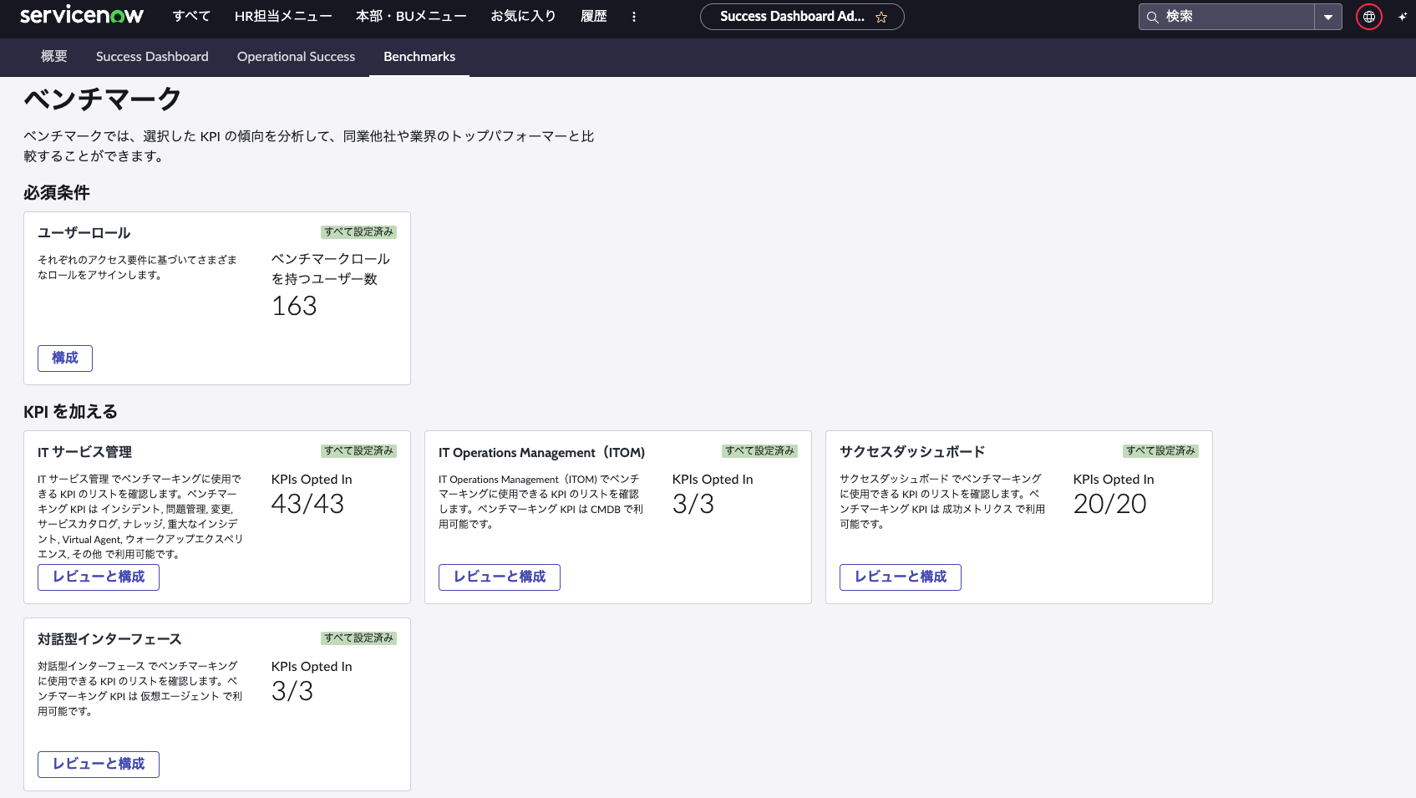
Task: Click the Success Dashboard Ad... title pill
Action: point(802,17)
